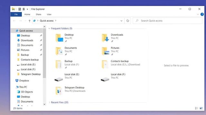The width and height of the screenshot is (206, 115).
Task: Select the Local disk (F:) drive icon
Action: coord(105,79)
